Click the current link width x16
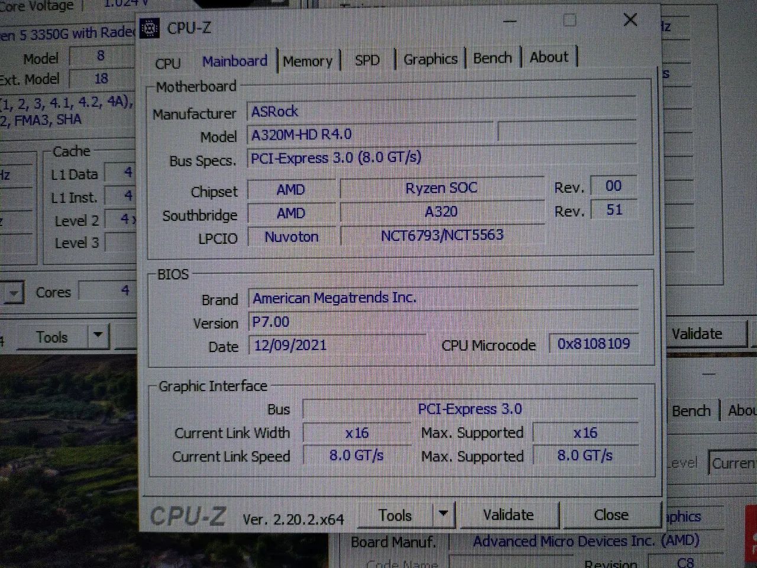 (357, 433)
